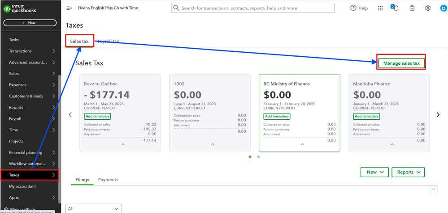Click Add reminders on BC Ministry card

point(277,117)
